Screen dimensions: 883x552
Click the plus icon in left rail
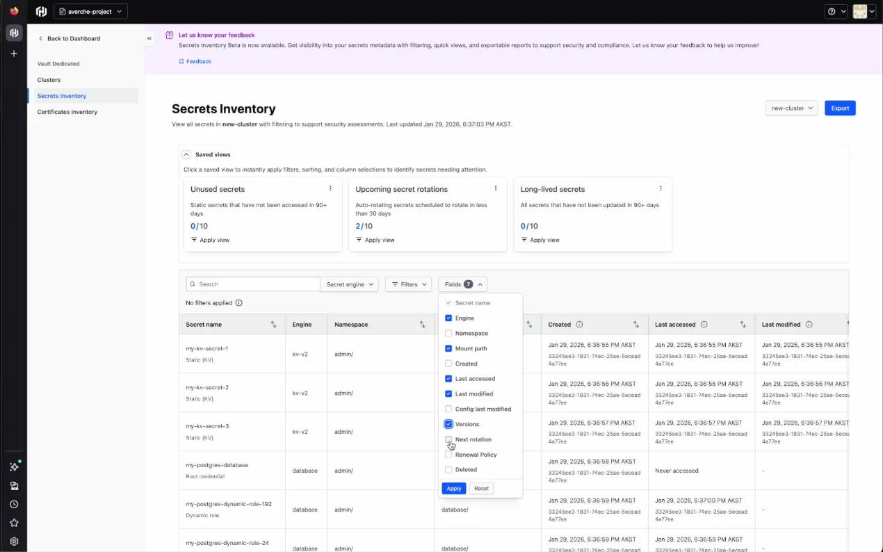pyautogui.click(x=13, y=54)
